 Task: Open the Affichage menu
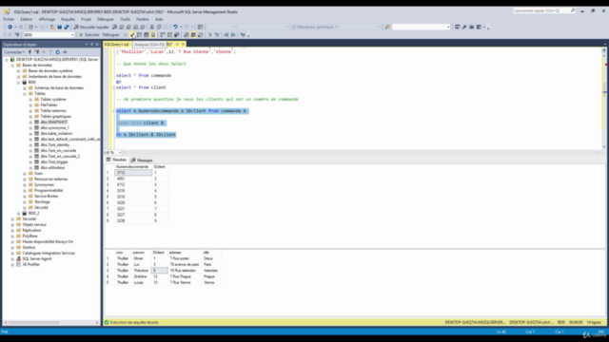coord(47,19)
